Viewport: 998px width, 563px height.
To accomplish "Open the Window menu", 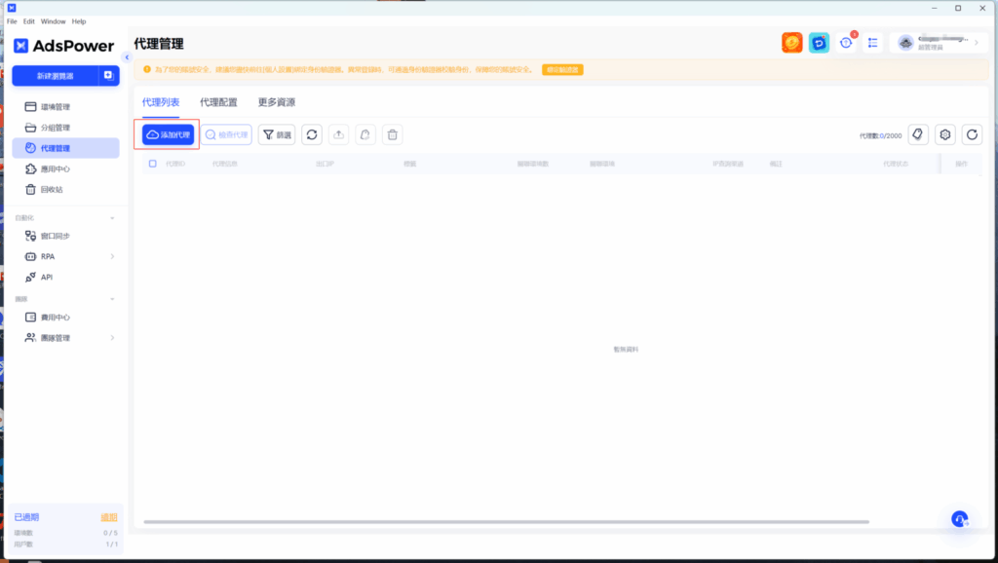I will pyautogui.click(x=53, y=21).
